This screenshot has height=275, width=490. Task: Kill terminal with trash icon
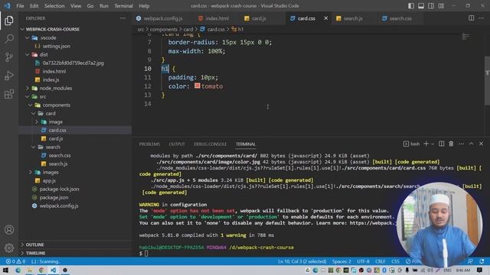click(451, 144)
